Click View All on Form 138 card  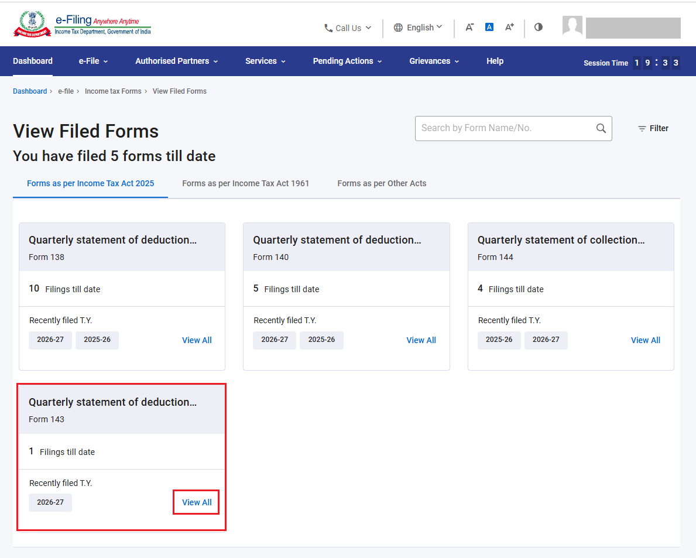[x=197, y=340]
